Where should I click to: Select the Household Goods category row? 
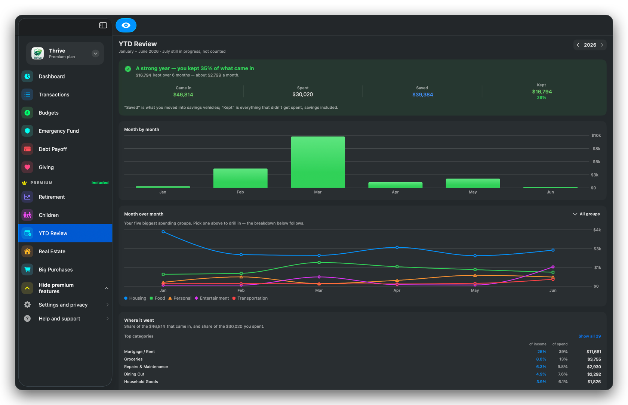[363, 381]
